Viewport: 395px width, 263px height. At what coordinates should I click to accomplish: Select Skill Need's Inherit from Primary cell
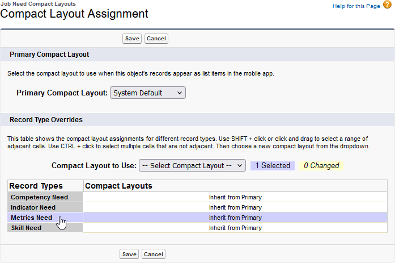coord(235,228)
